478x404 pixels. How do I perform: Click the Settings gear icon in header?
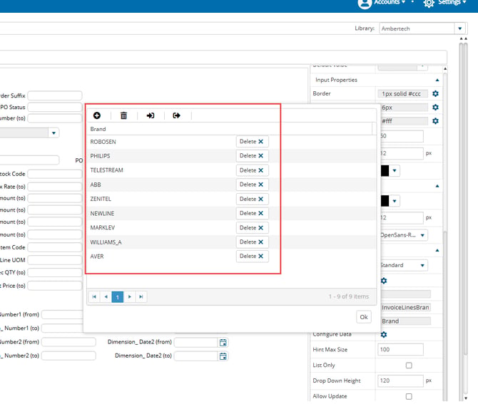(429, 3)
